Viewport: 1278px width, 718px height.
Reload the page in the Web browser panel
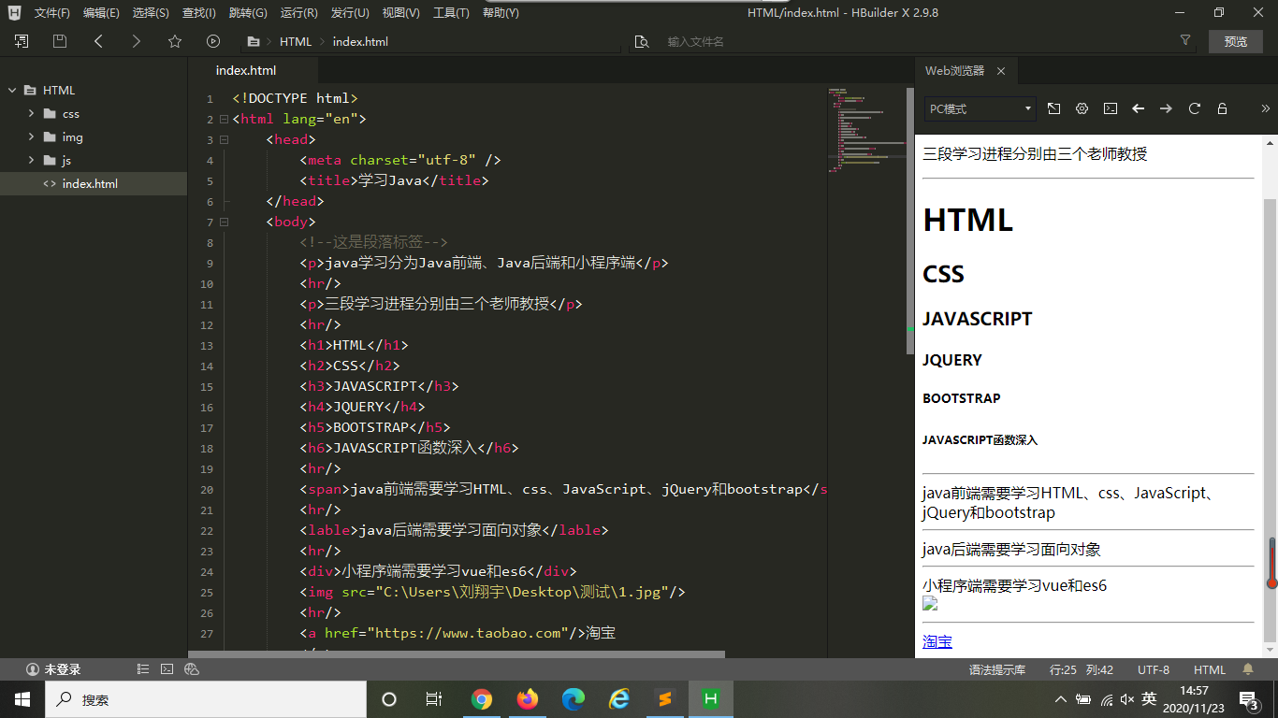[1194, 108]
